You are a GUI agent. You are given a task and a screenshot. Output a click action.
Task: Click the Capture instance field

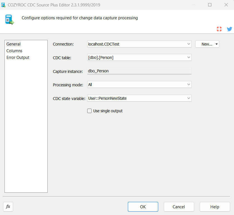coord(139,71)
